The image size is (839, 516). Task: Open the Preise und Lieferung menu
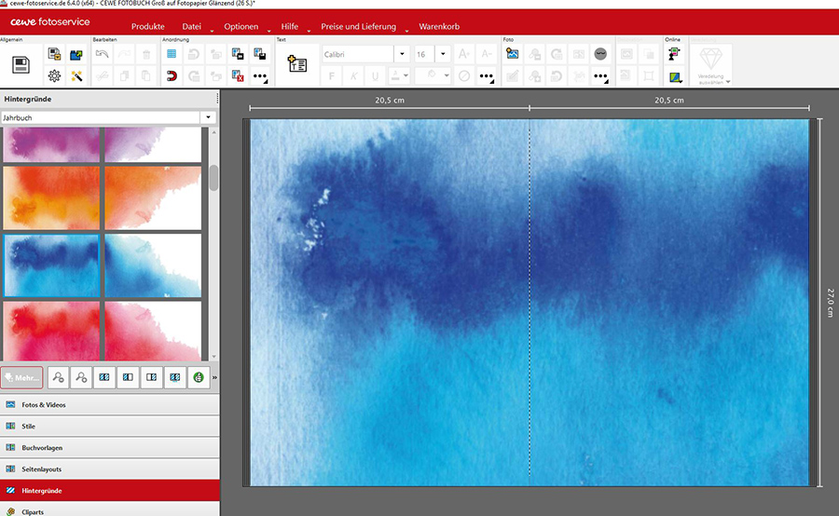(x=358, y=27)
